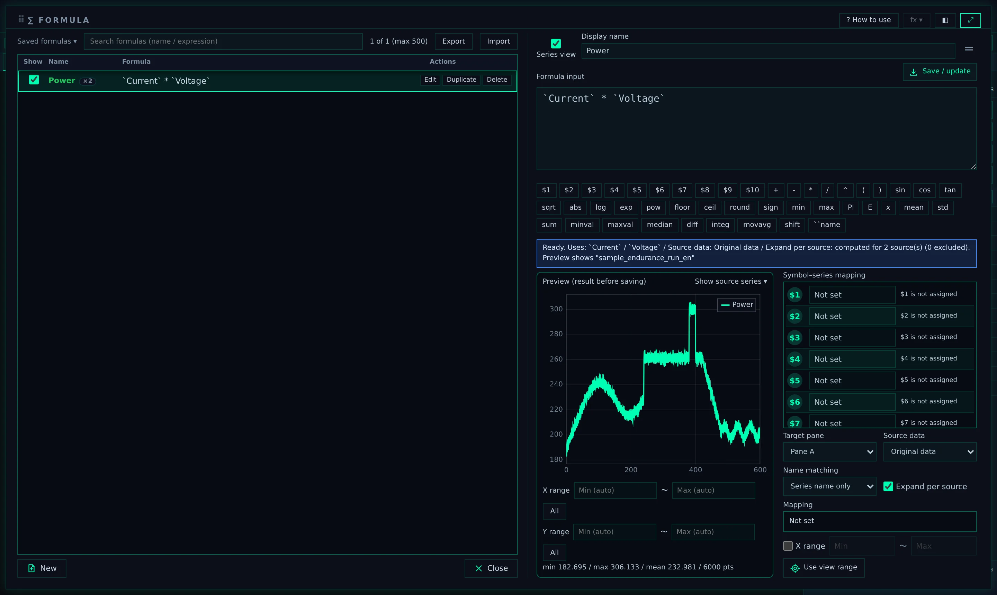
Task: Click the expand/fullscreen arrow icon
Action: [970, 20]
